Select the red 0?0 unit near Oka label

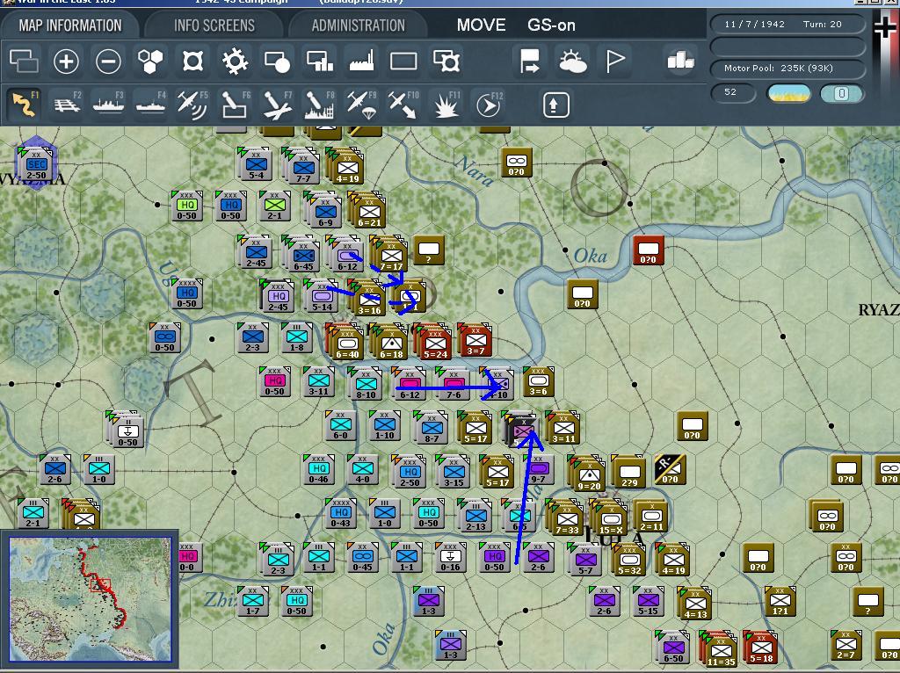click(x=649, y=250)
